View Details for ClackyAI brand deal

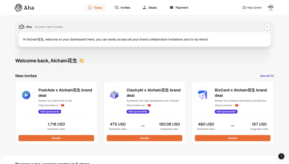point(144,138)
